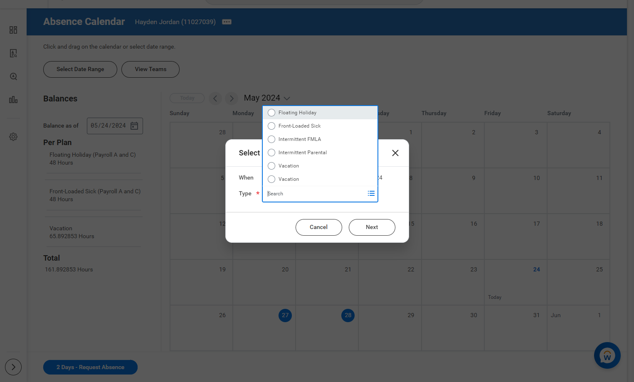Open the May 2024 month dropdown
This screenshot has height=382, width=634.
click(267, 98)
